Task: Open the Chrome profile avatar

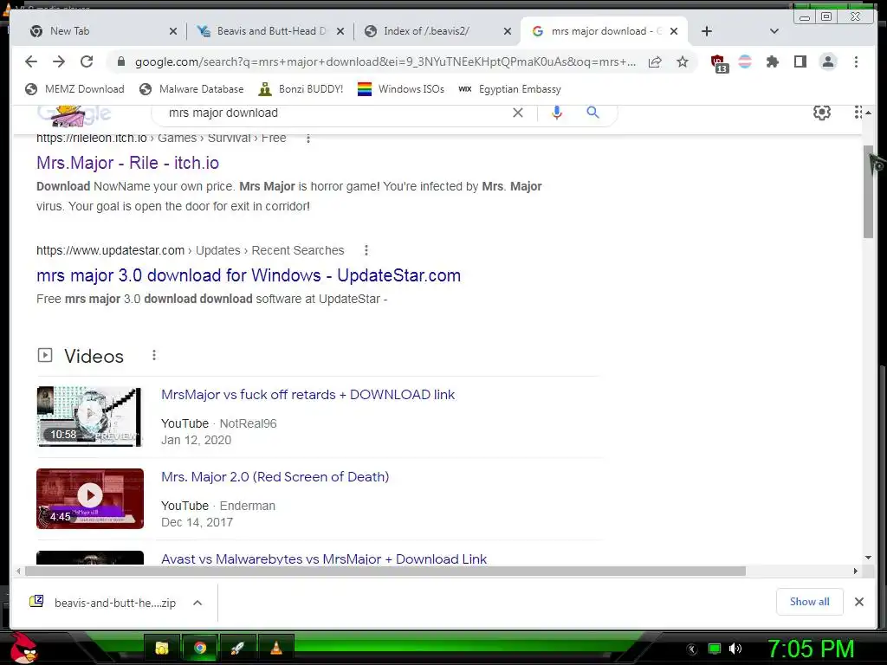Action: (828, 61)
